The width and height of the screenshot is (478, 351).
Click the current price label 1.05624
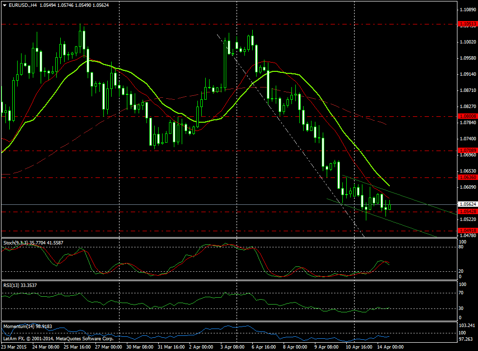(x=467, y=204)
